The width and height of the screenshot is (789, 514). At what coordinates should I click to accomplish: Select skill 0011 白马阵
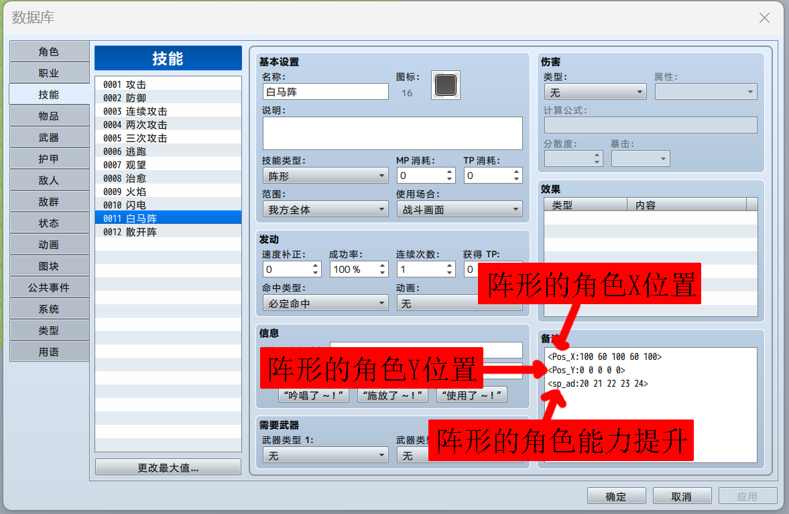tap(168, 218)
